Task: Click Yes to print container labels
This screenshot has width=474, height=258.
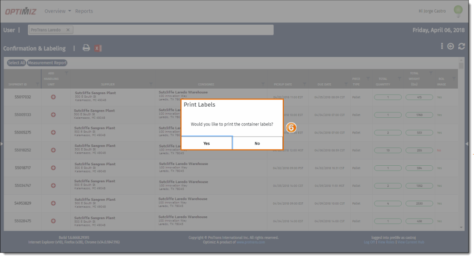Action: (206, 143)
